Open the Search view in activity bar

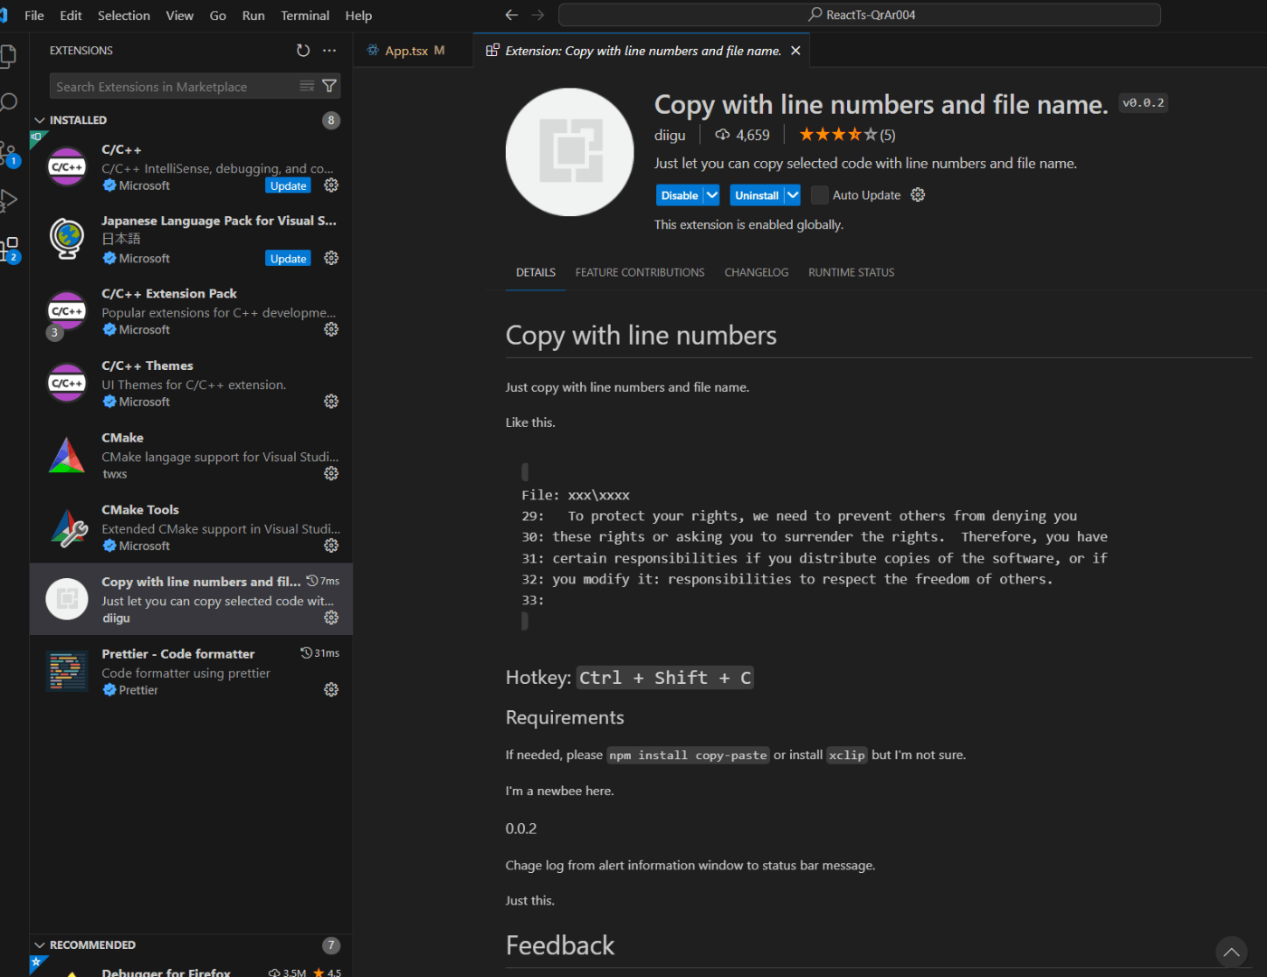coord(8,102)
